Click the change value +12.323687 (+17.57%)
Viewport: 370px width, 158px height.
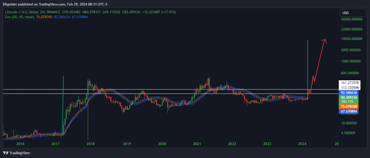159,12
